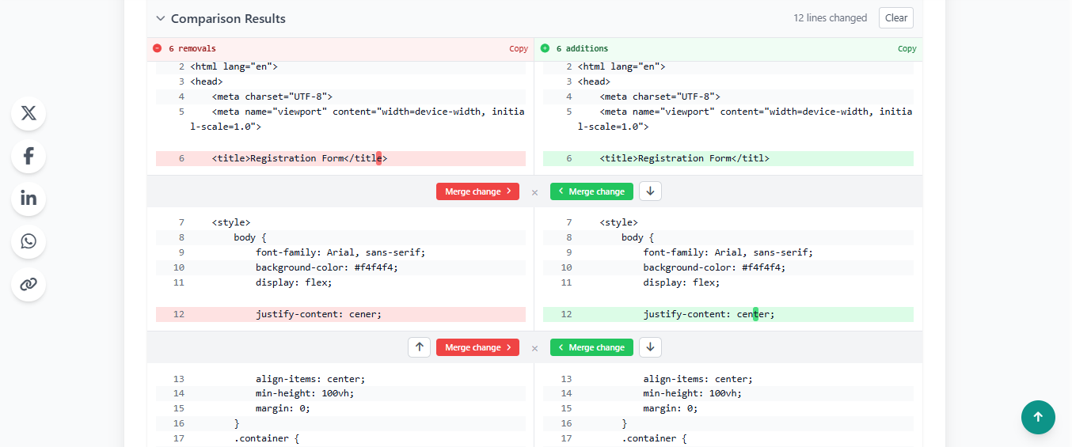This screenshot has width=1072, height=447.
Task: Dismiss the title line change with x
Action: [534, 192]
